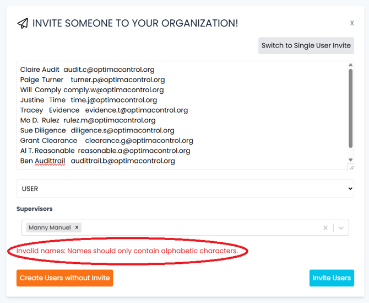Click the textarea scroll down arrow
The image size is (369, 303).
350,160
